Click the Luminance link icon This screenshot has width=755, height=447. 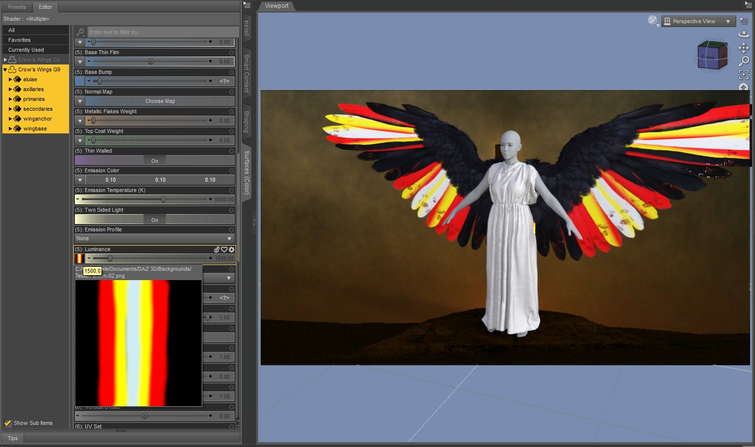click(217, 250)
